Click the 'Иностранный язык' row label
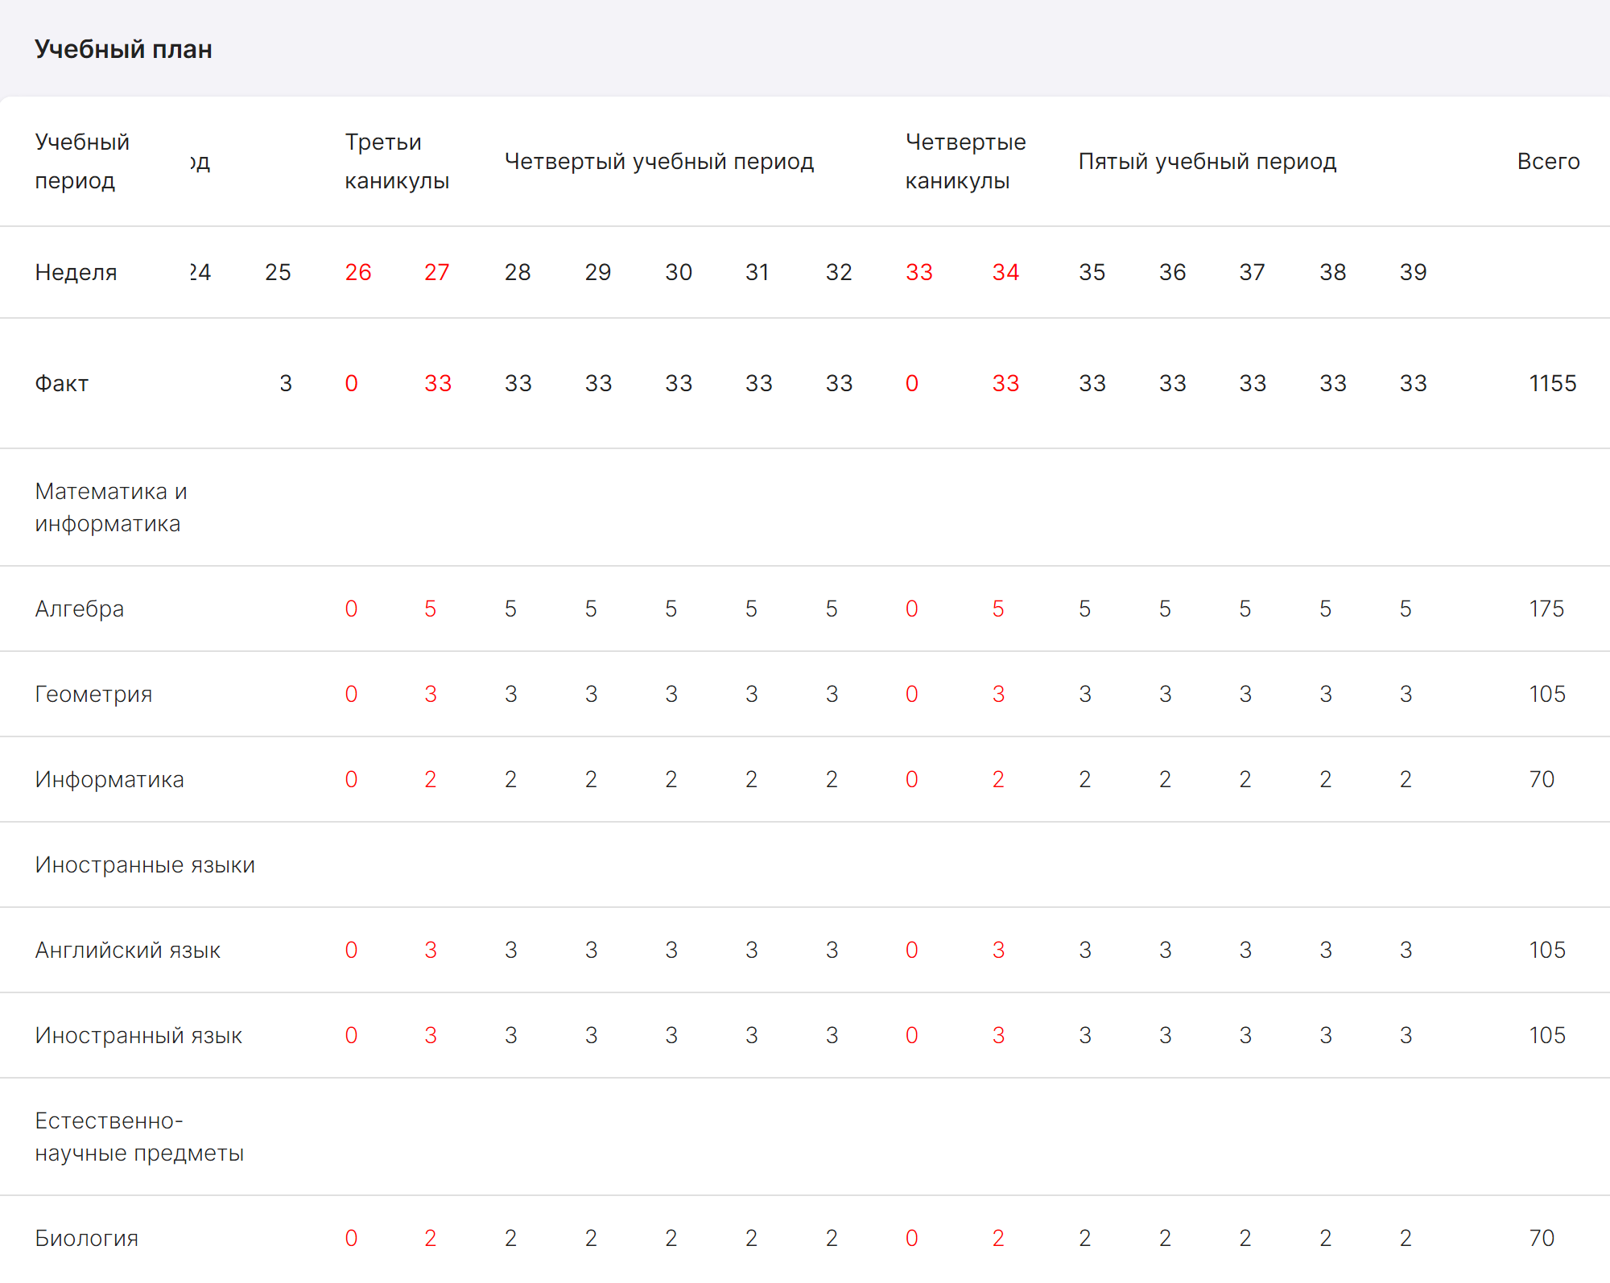 coord(138,1035)
